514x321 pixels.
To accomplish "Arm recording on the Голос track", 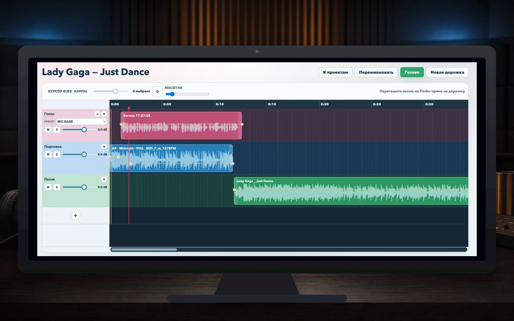I will coord(97,114).
